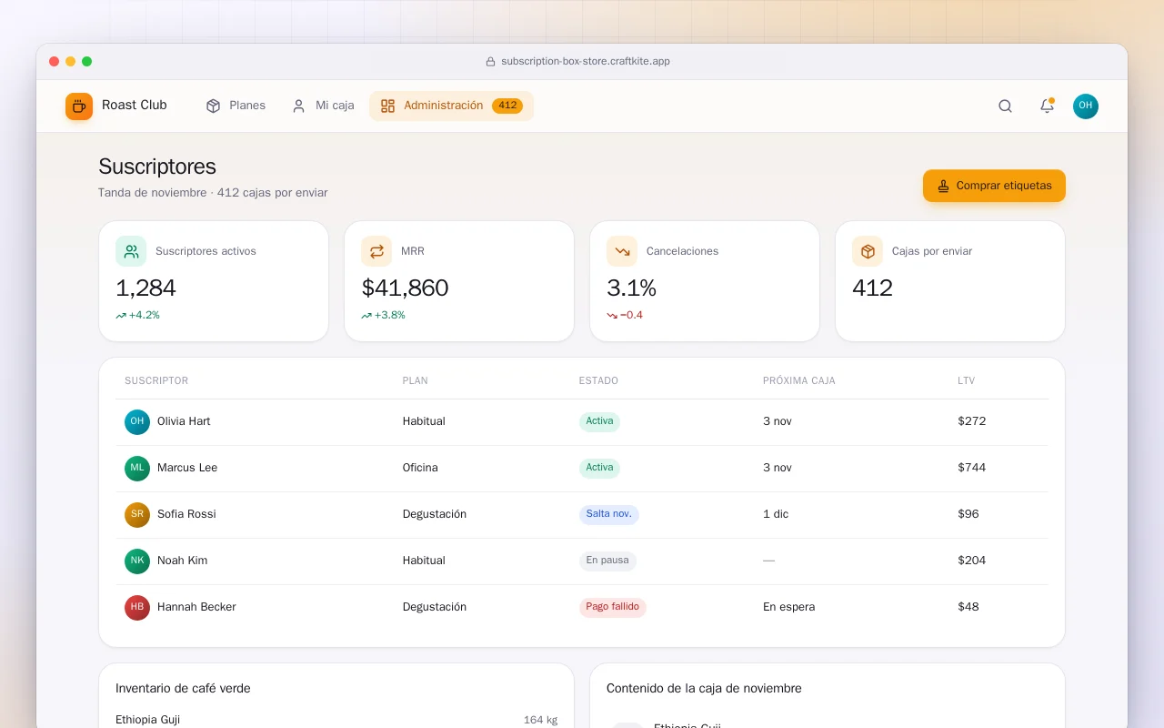
Task: Click the ESTADO column header
Action: (x=598, y=380)
